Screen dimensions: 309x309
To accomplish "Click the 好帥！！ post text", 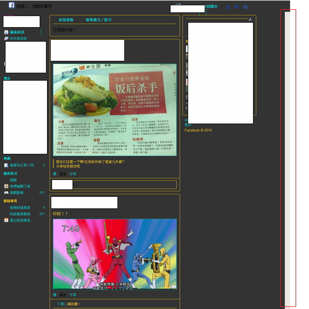I will [60, 214].
